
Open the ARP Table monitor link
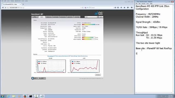71,56
